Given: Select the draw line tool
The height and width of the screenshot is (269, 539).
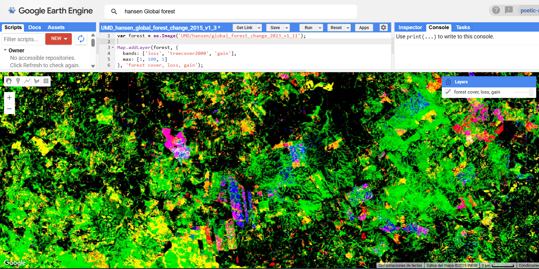Looking at the screenshot, I should (x=27, y=81).
